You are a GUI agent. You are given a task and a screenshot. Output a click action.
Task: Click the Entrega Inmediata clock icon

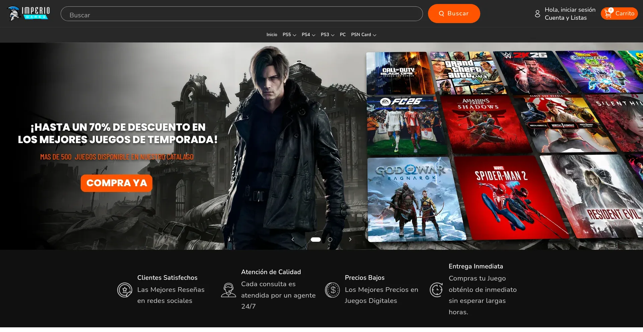(436, 290)
